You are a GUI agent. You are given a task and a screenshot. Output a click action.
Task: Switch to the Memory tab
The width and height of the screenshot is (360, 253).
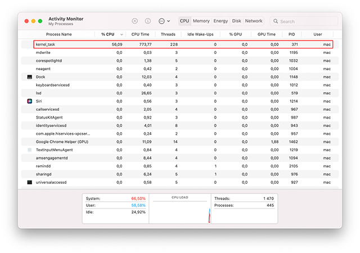[201, 21]
